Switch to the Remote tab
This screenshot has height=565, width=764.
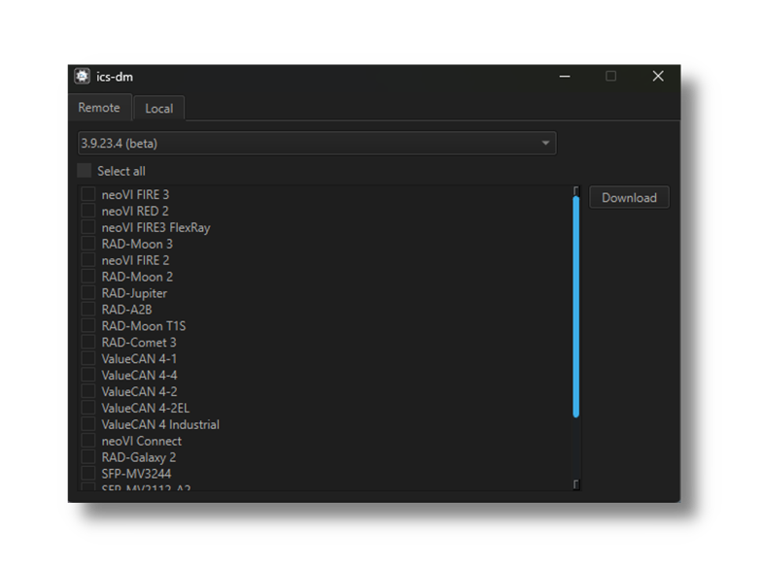tap(99, 108)
